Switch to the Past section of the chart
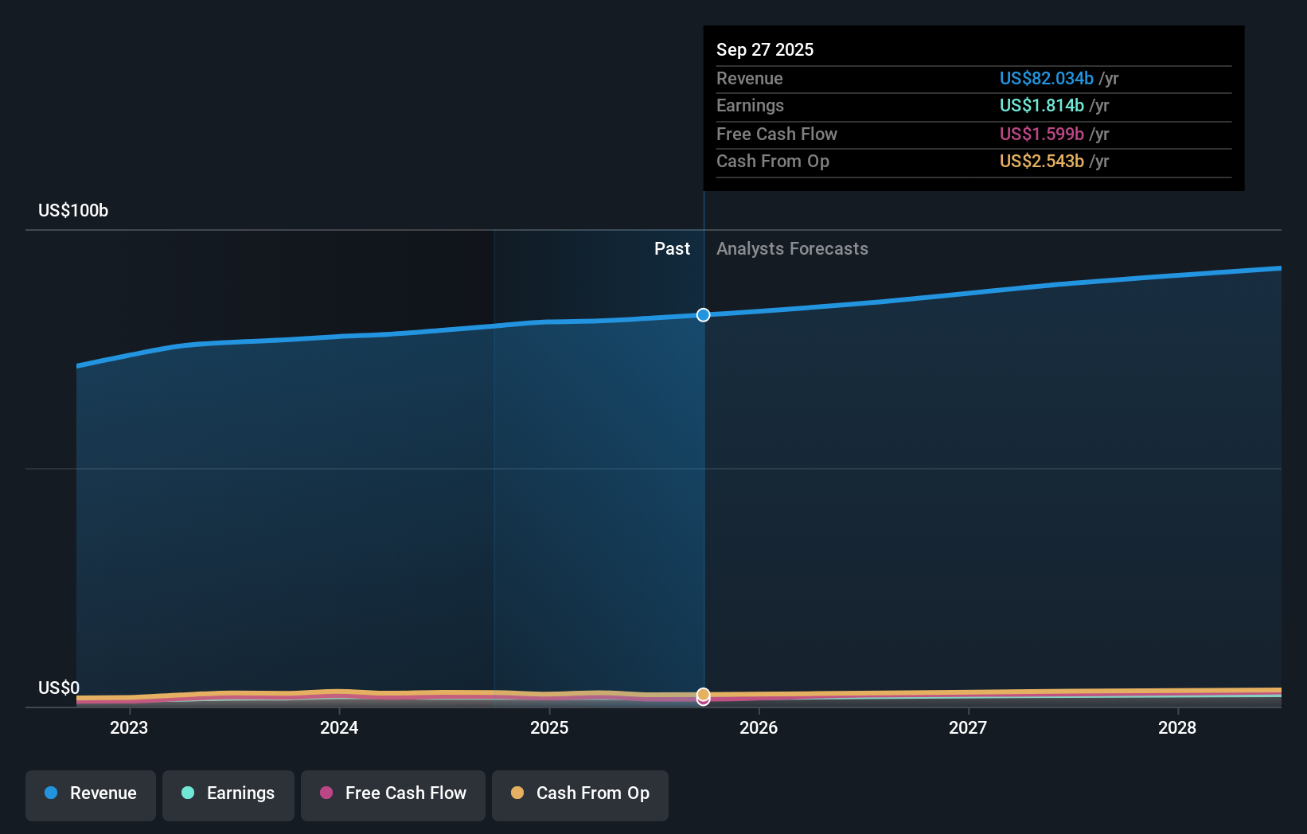The height and width of the screenshot is (834, 1307). 673,248
